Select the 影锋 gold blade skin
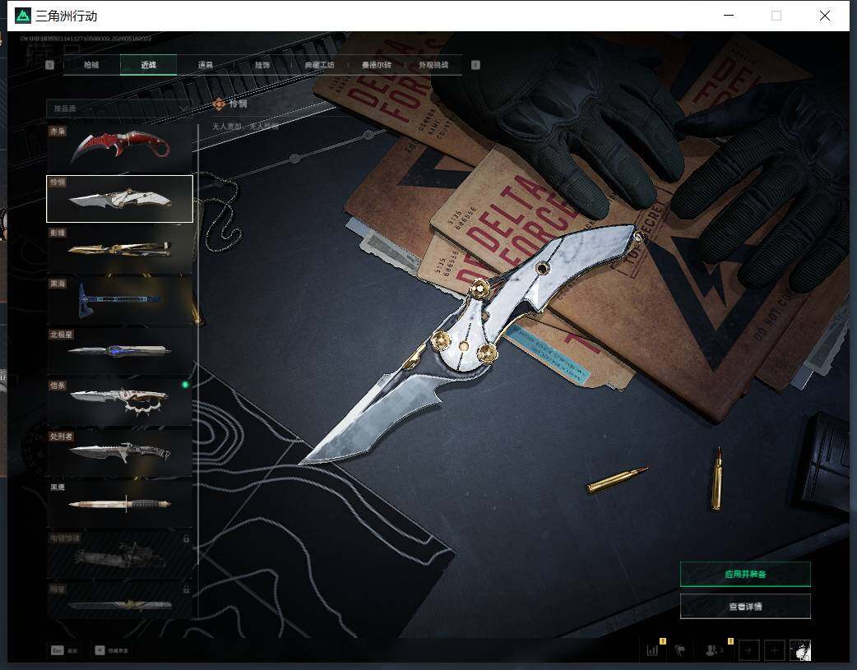The width and height of the screenshot is (857, 670). [x=119, y=249]
